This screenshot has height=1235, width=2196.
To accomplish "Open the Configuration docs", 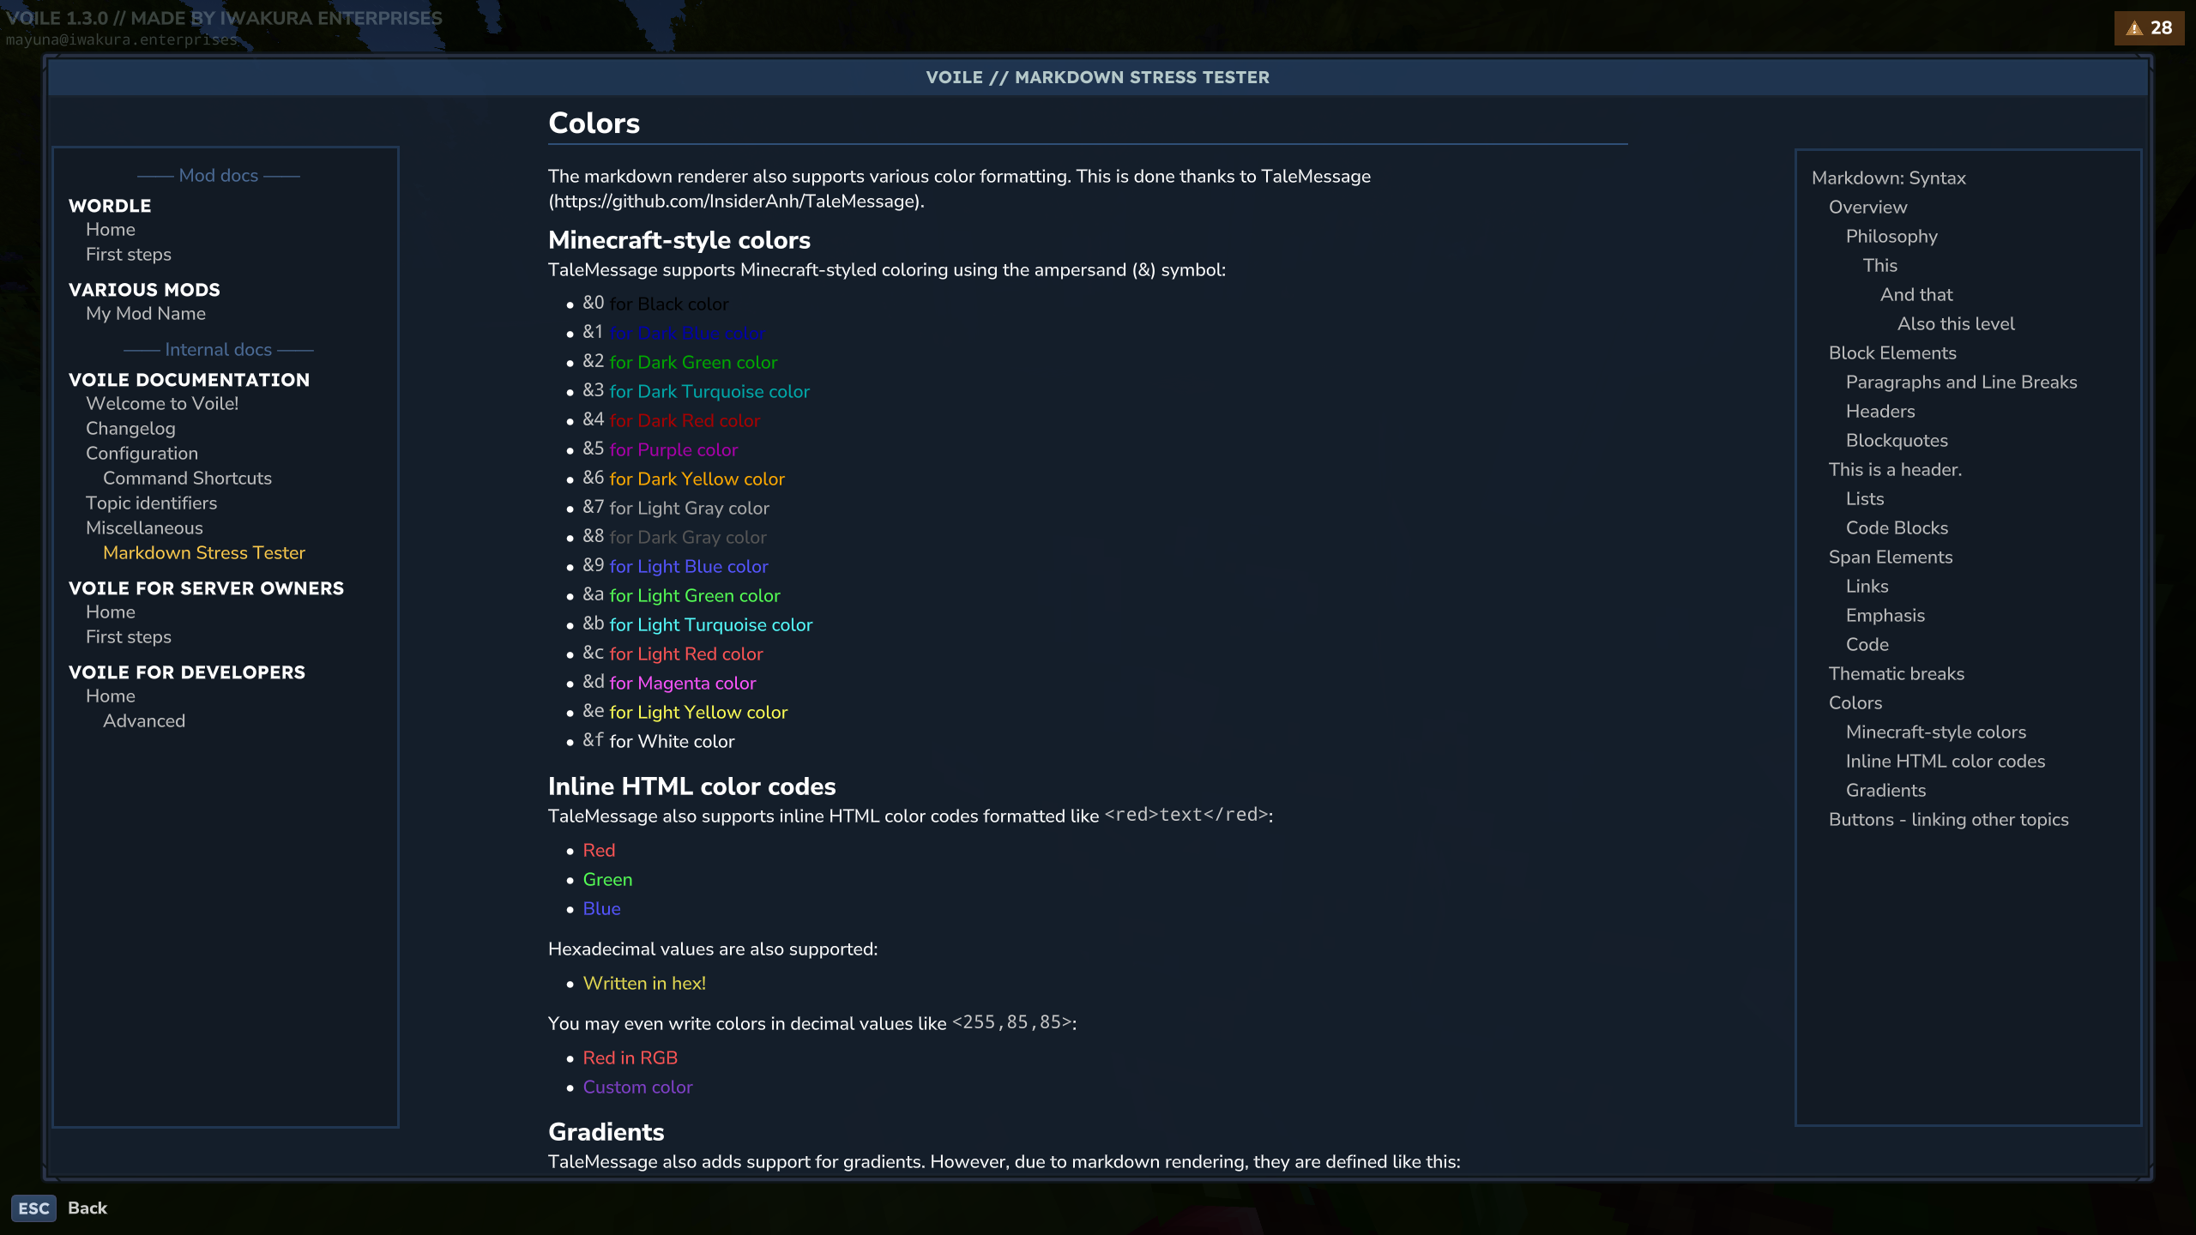I will coord(142,453).
